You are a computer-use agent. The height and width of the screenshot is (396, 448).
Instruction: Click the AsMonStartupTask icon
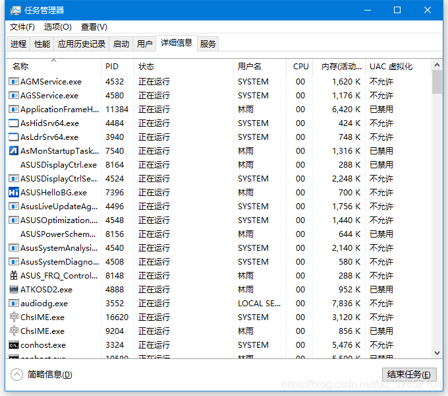(x=14, y=150)
